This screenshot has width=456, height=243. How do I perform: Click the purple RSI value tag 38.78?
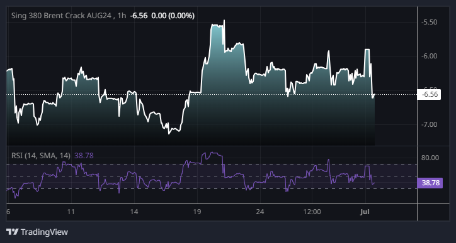[x=430, y=183]
